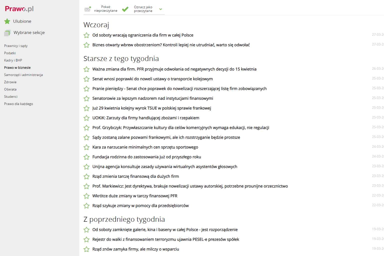
Task: Read the Kara za narzucanie minimalnych cen article
Action: click(x=145, y=147)
